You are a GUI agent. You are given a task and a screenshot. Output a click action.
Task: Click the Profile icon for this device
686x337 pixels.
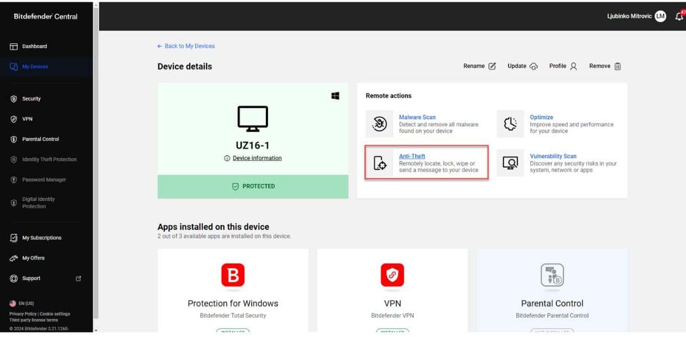tap(575, 66)
